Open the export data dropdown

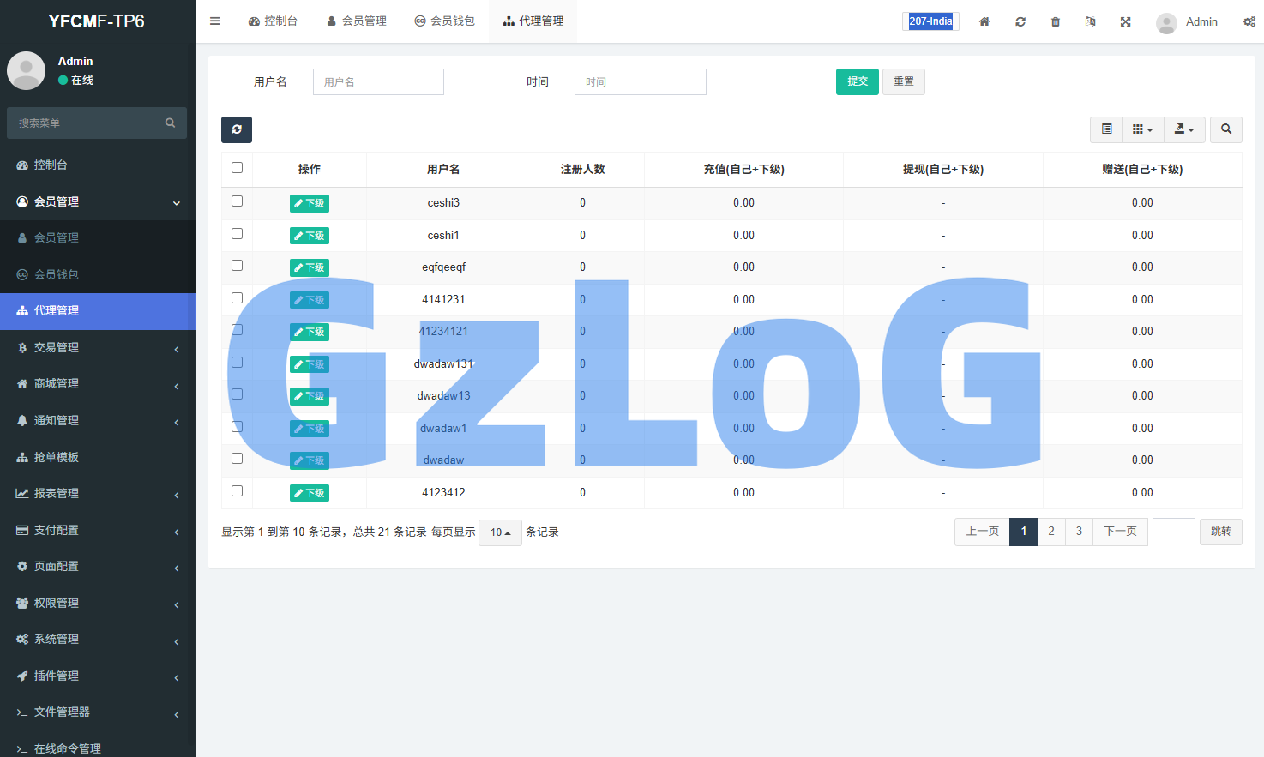(x=1184, y=129)
